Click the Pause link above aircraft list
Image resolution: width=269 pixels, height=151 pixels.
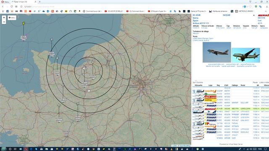255,83
